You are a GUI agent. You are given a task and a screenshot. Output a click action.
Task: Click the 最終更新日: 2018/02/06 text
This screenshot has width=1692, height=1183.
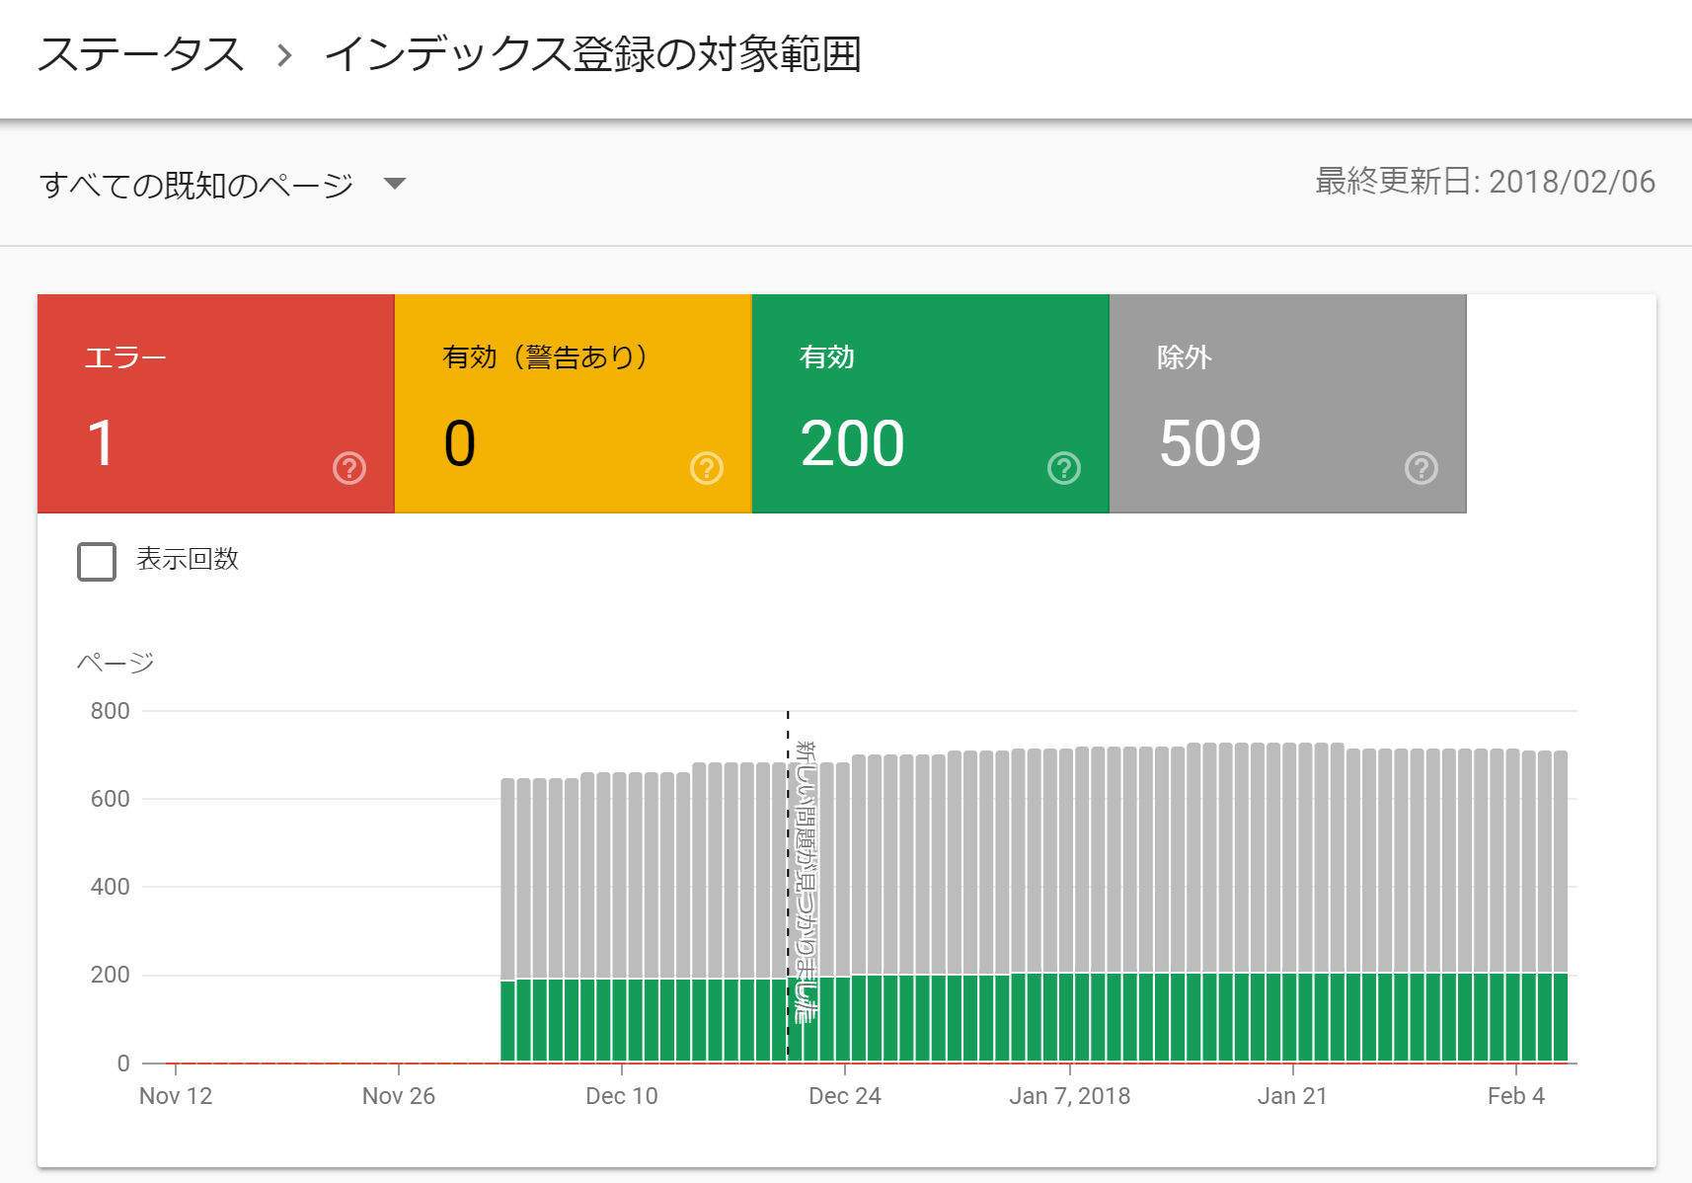[1486, 182]
